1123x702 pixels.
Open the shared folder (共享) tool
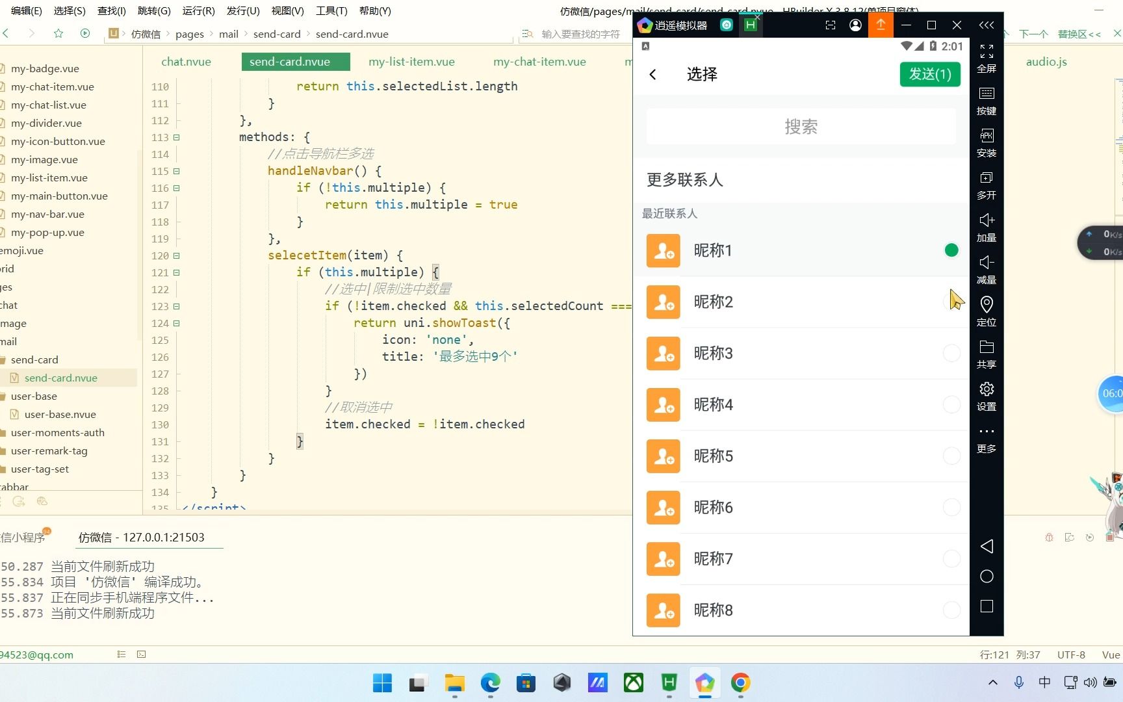pyautogui.click(x=987, y=347)
